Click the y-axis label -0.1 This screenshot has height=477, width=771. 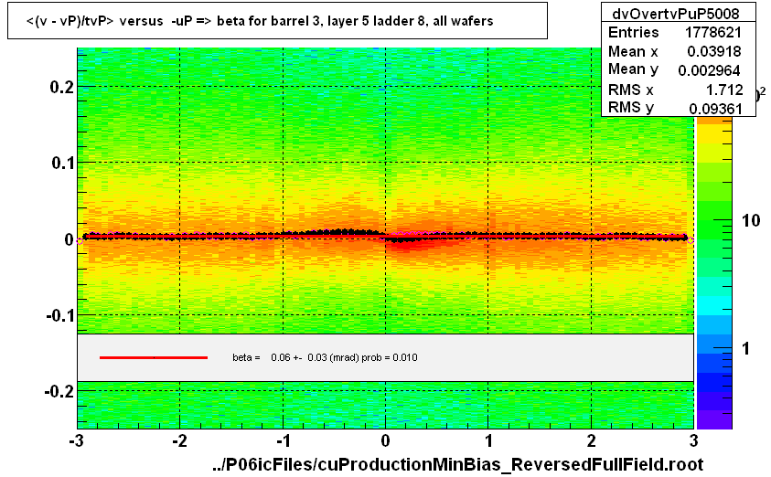coord(60,315)
